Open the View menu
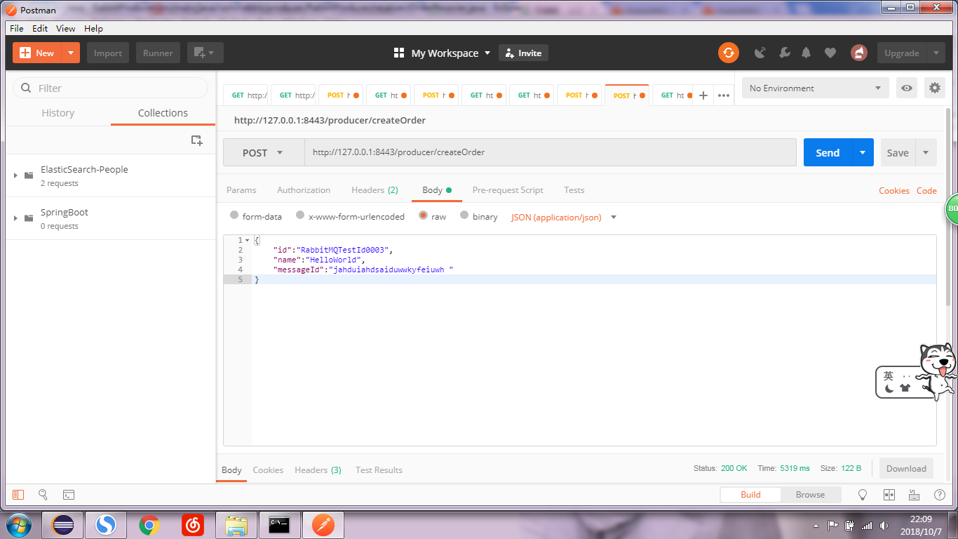This screenshot has height=539, width=958. (x=66, y=28)
